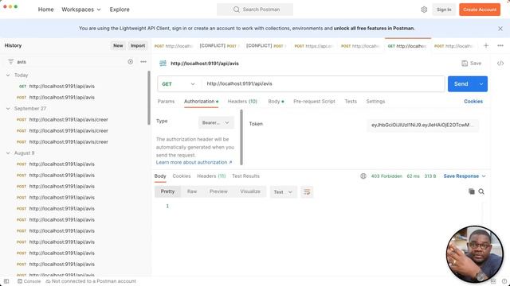Open the response Cookies tab

(x=182, y=176)
